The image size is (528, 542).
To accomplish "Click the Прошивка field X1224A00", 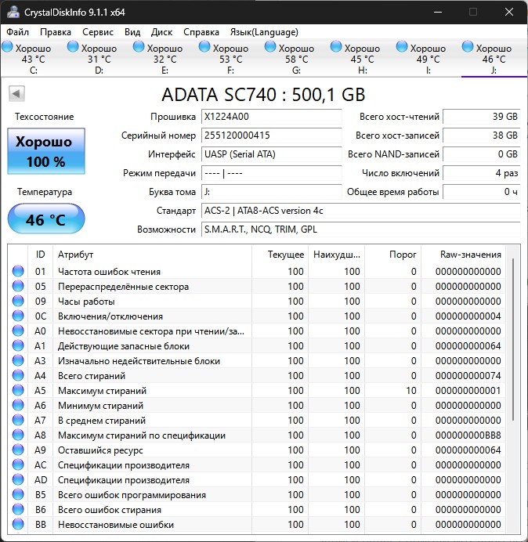I will click(x=271, y=117).
